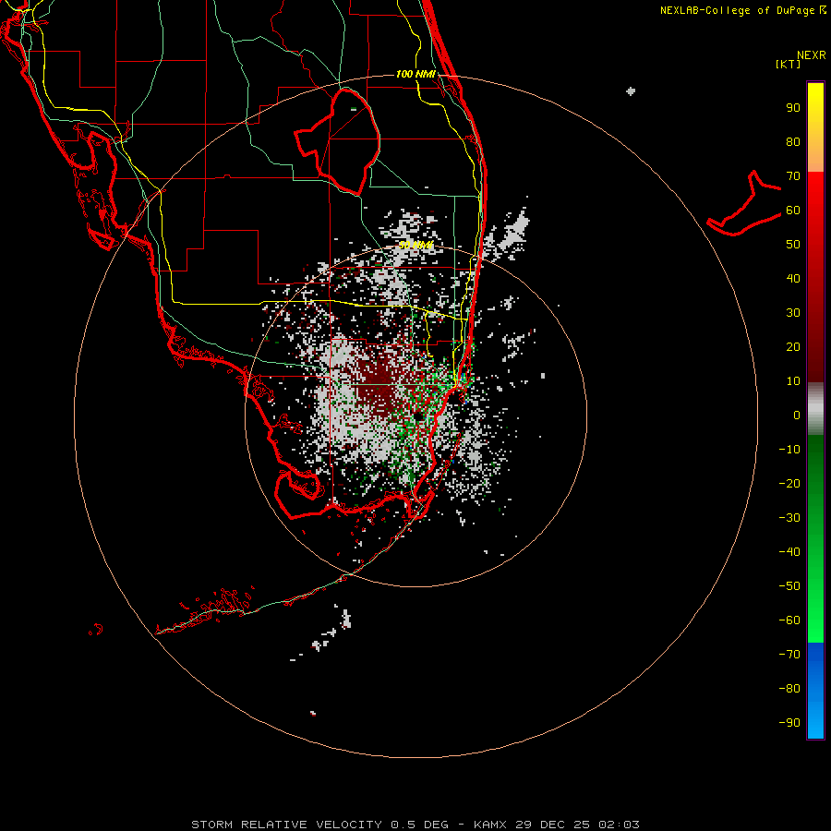This screenshot has height=831, width=831.
Task: Click the -80 value on velocity scale
Action: pyautogui.click(x=789, y=689)
